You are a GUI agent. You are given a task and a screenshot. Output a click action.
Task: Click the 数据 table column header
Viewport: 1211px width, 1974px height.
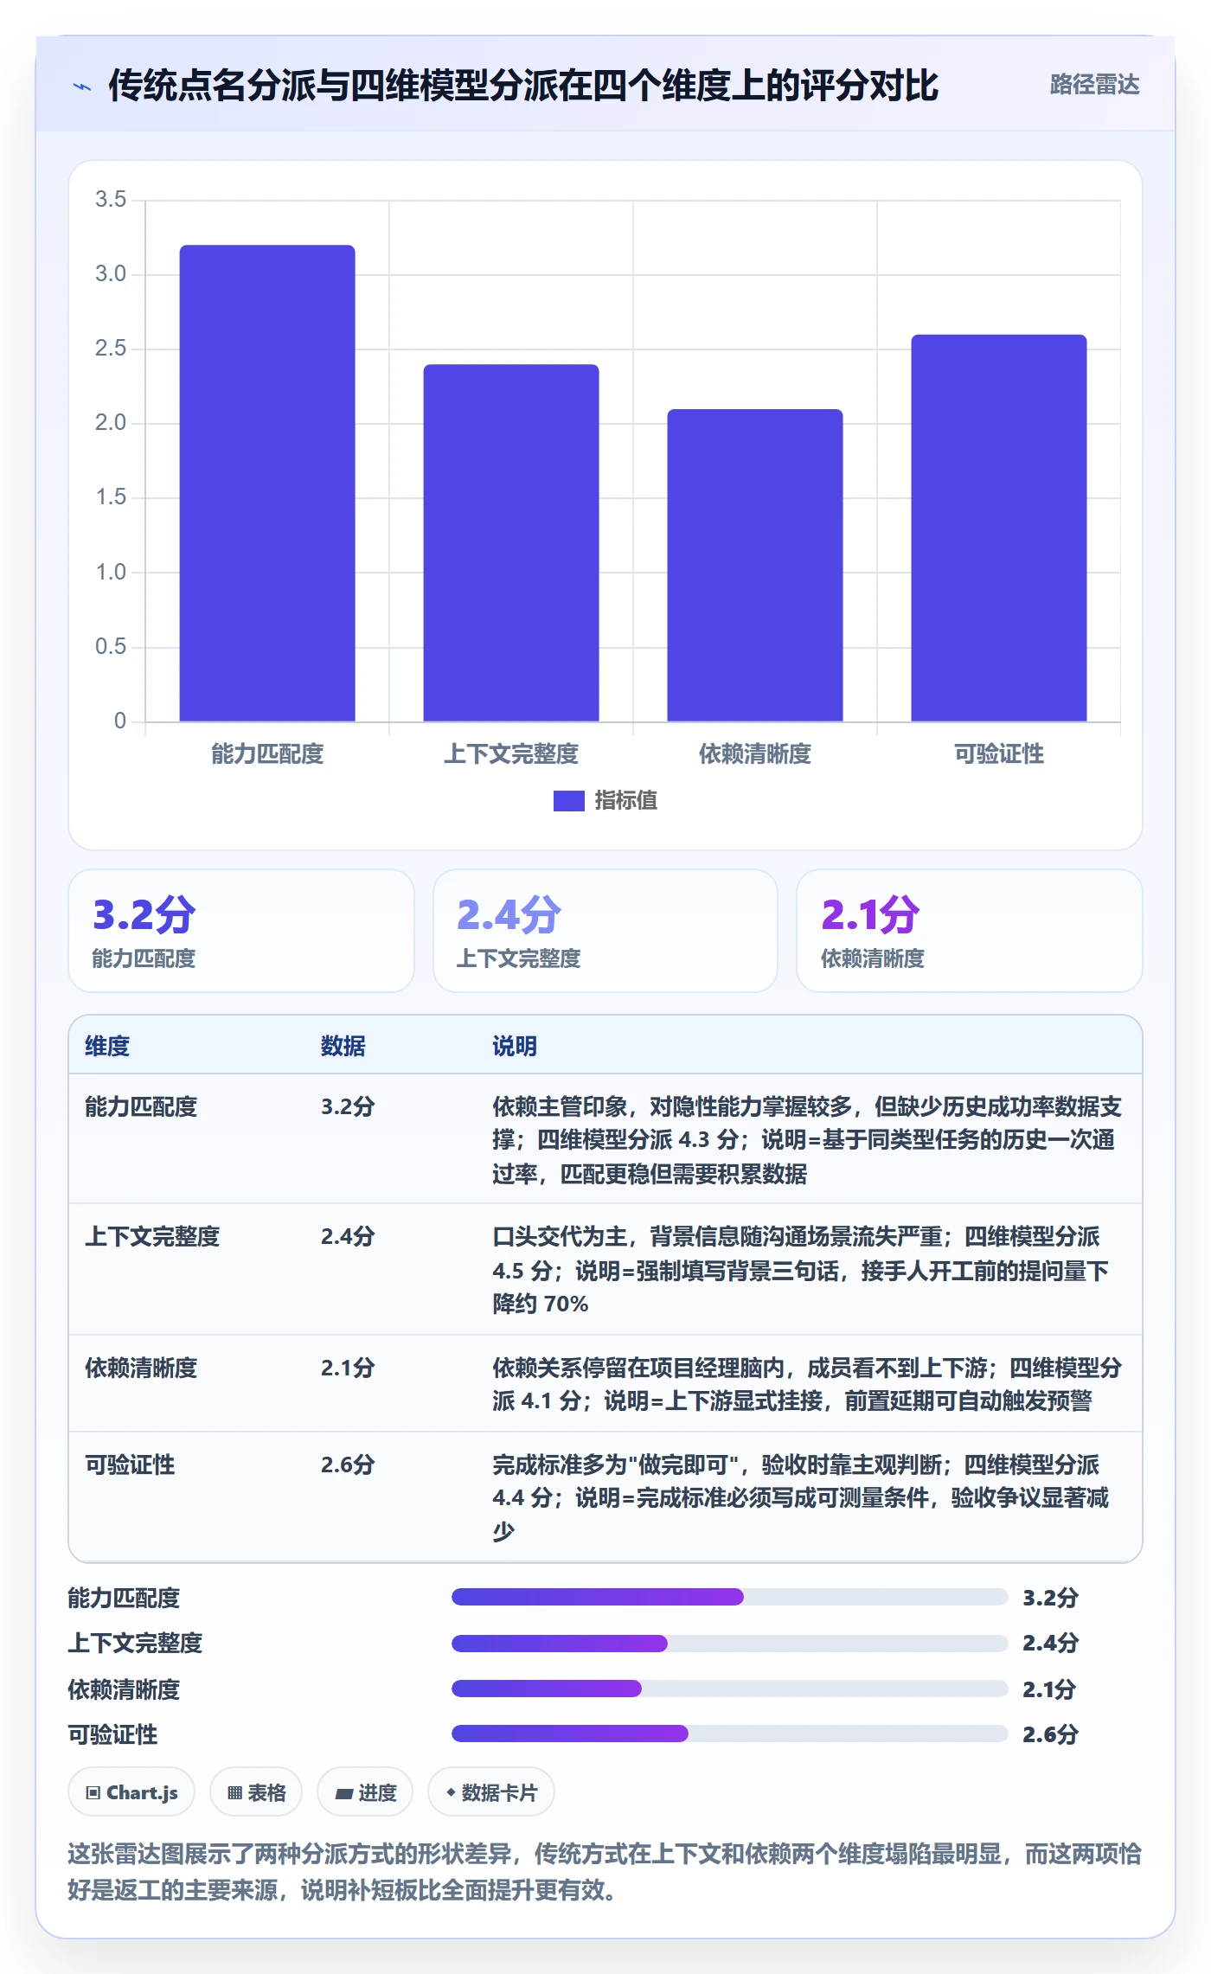343,1046
